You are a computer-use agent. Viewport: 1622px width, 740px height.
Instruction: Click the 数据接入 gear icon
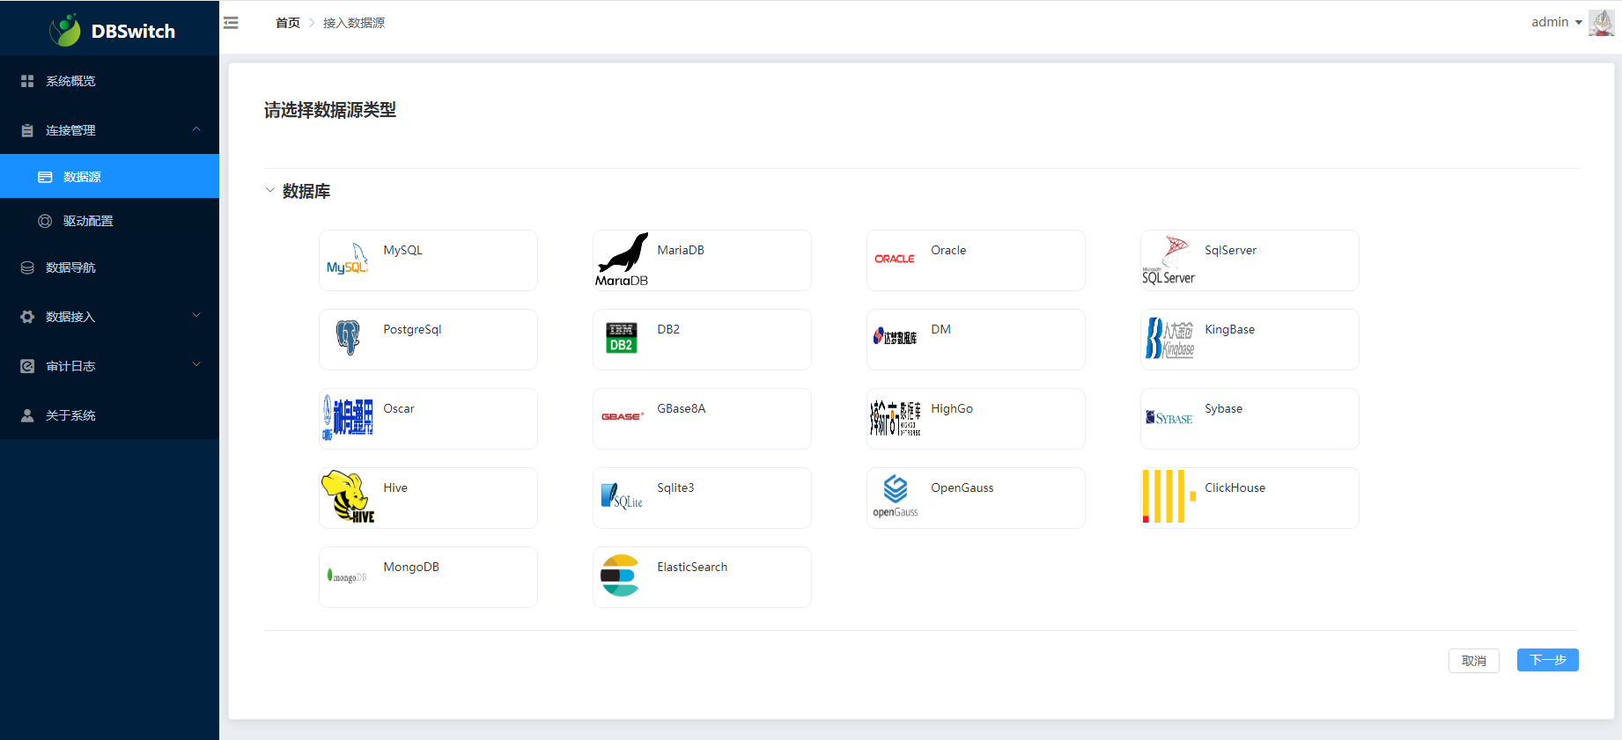(x=27, y=317)
